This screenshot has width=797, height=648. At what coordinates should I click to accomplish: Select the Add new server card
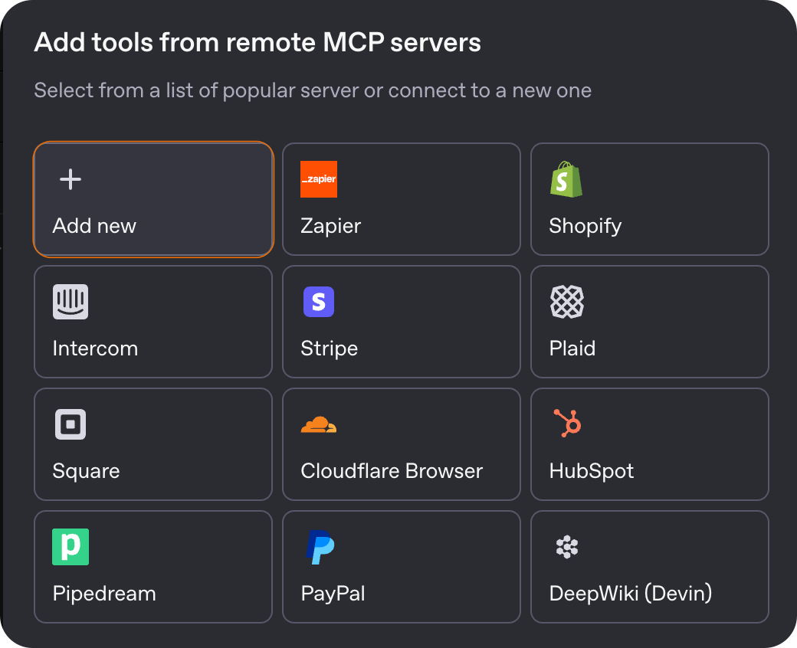tap(153, 199)
